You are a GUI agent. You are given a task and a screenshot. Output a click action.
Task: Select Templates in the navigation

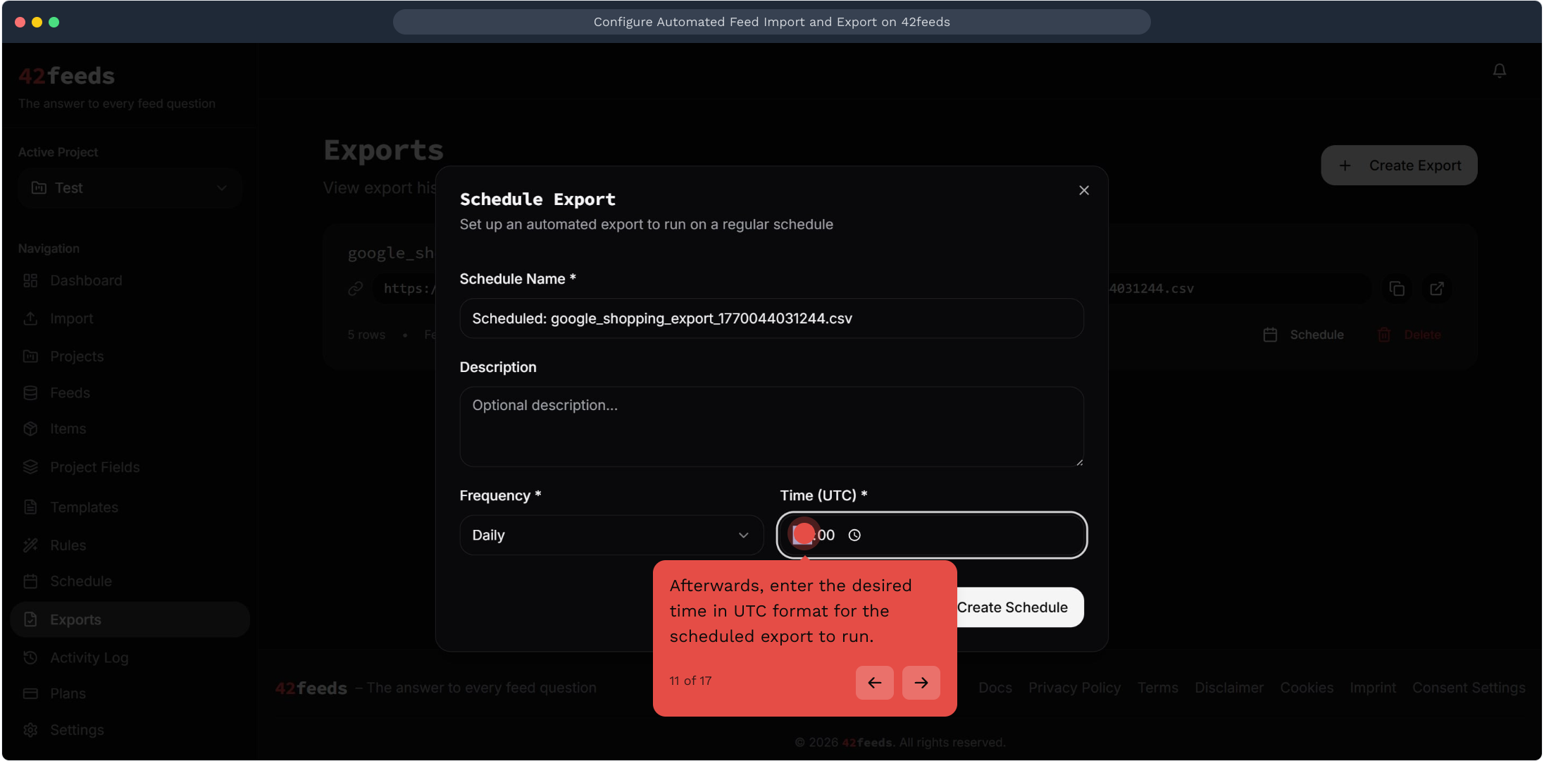tap(84, 507)
